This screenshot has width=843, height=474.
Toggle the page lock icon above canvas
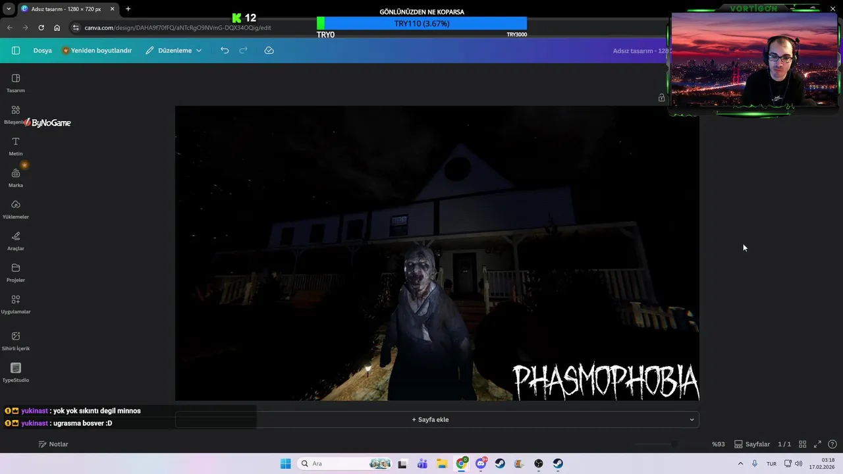[x=661, y=97]
